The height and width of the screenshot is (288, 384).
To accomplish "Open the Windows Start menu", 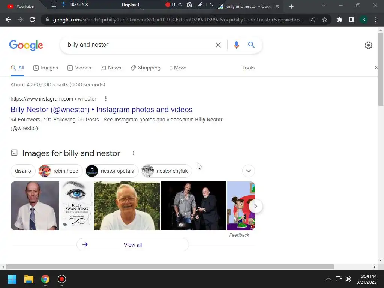I will click(x=12, y=279).
